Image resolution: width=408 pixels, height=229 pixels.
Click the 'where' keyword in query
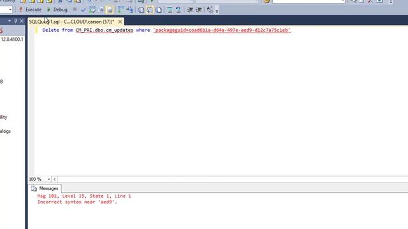click(143, 30)
